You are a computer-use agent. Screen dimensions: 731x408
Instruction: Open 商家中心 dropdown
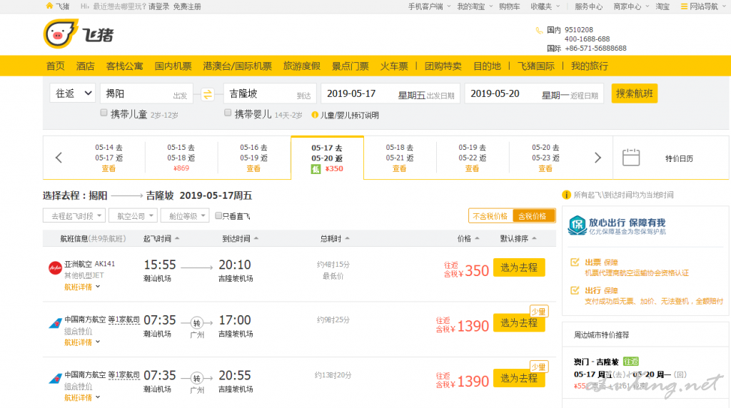[631, 6]
